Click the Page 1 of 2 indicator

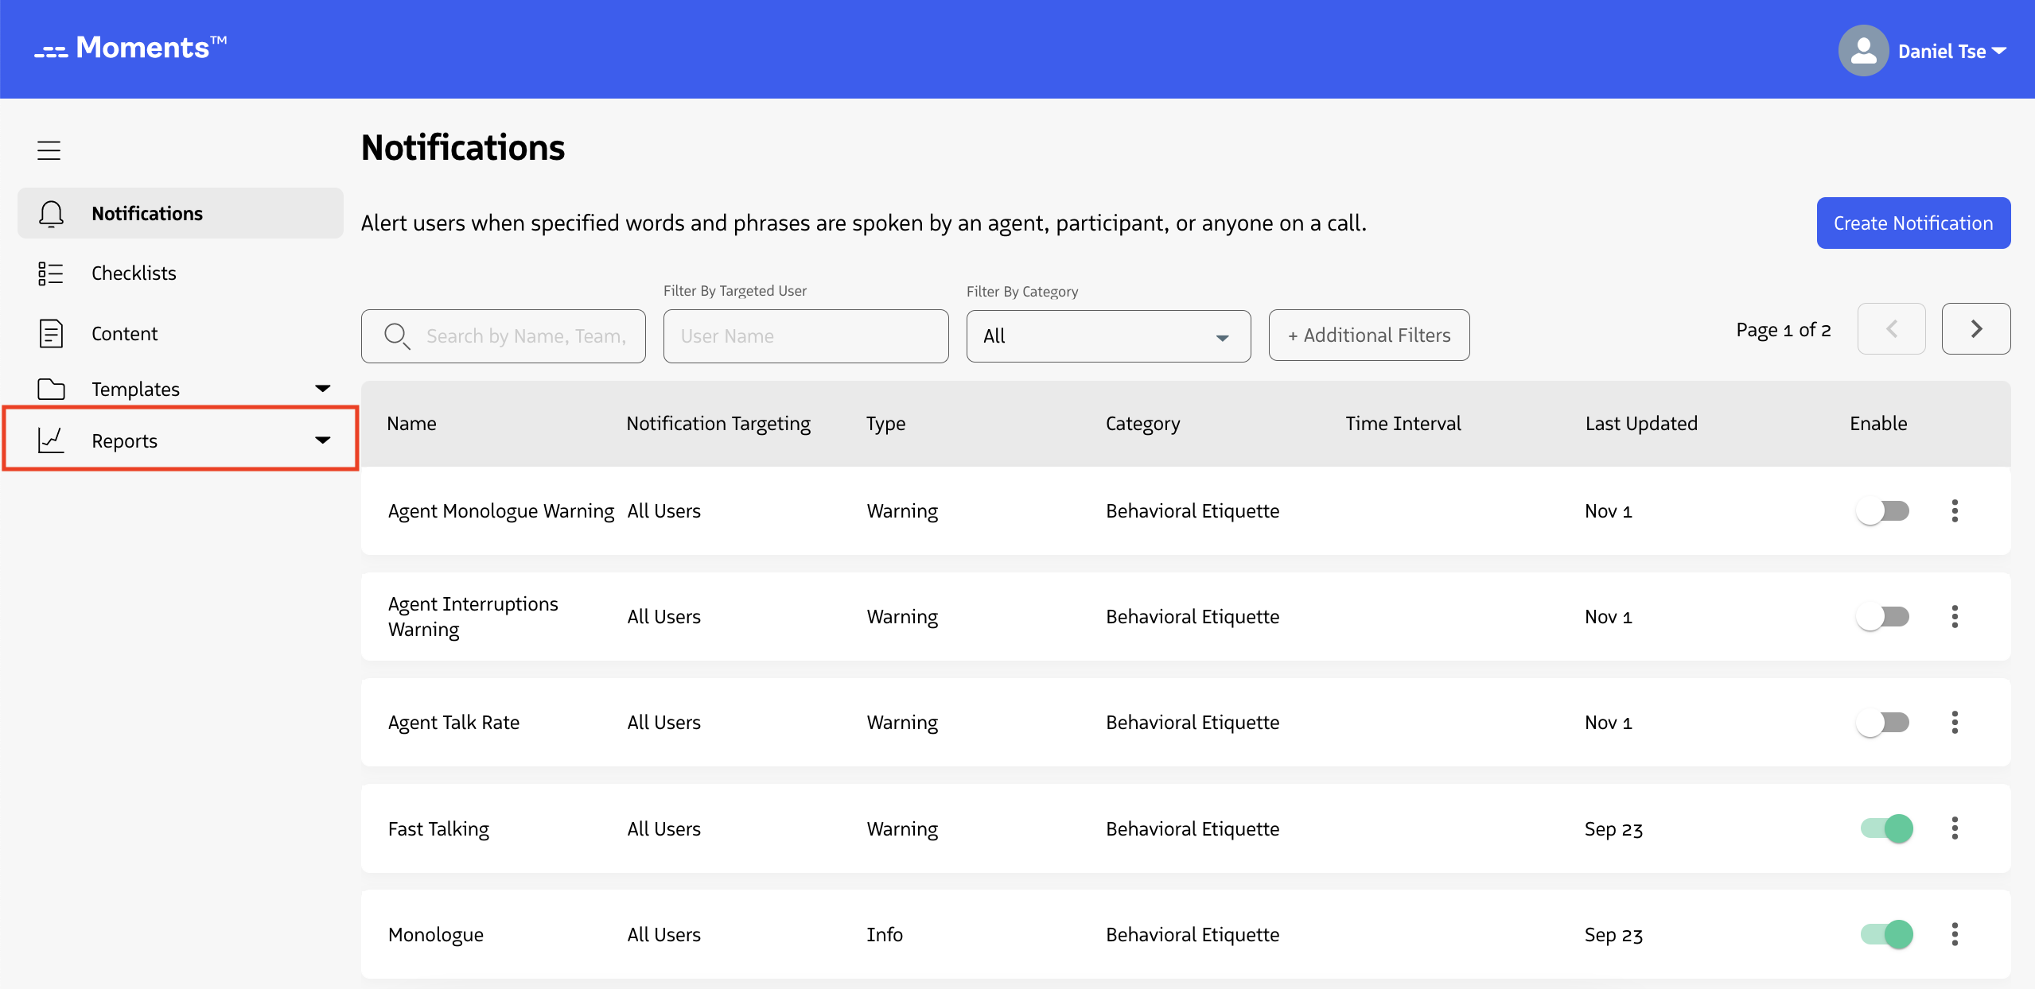click(x=1784, y=329)
